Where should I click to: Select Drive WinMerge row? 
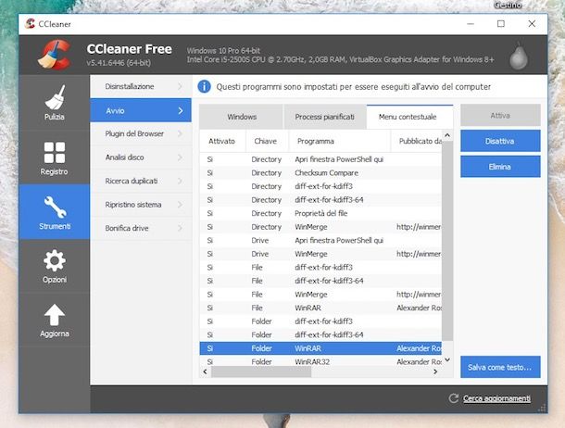(x=320, y=254)
